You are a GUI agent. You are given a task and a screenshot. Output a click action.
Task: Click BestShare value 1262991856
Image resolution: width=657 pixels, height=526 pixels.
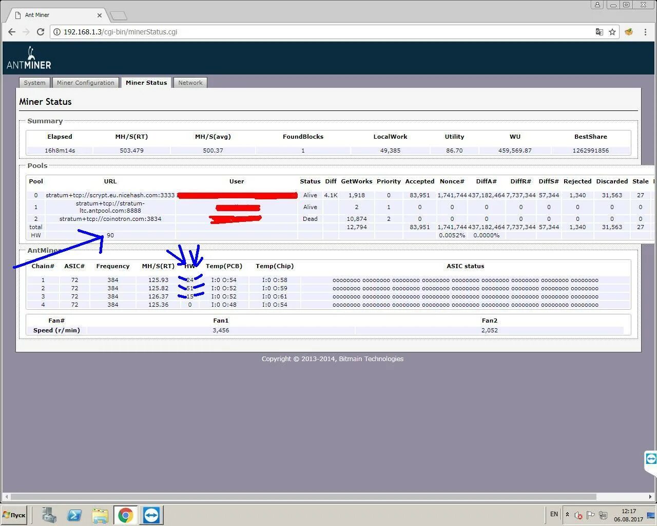pyautogui.click(x=590, y=151)
